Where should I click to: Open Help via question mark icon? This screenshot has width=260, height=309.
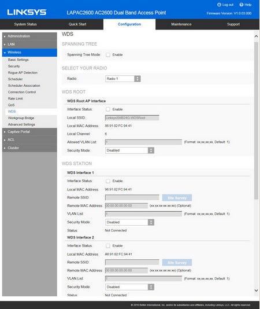(x=242, y=5)
